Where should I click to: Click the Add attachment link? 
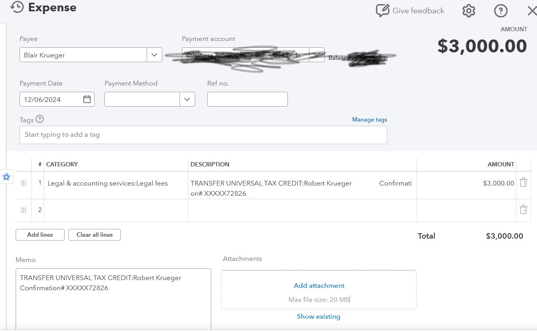(319, 286)
